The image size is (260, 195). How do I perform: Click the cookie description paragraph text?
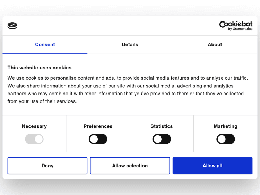pyautogui.click(x=128, y=90)
